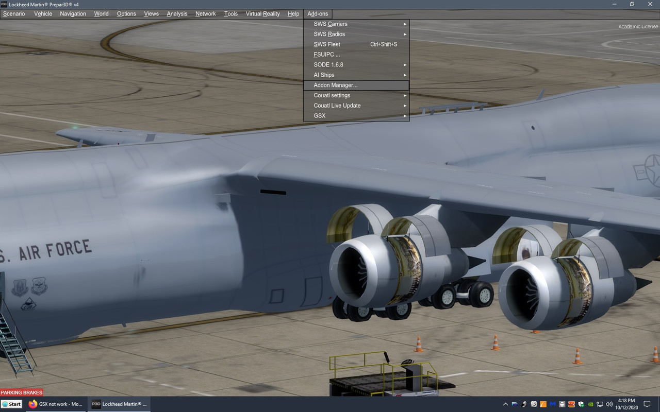Open the Navigation menu
The width and height of the screenshot is (660, 412).
73,14
